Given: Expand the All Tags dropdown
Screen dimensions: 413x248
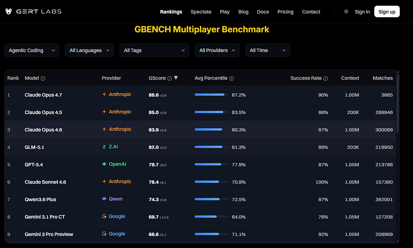Looking at the screenshot, I should 154,50.
